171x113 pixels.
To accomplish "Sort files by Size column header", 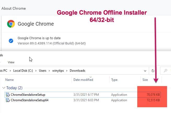I will click(x=145, y=80).
